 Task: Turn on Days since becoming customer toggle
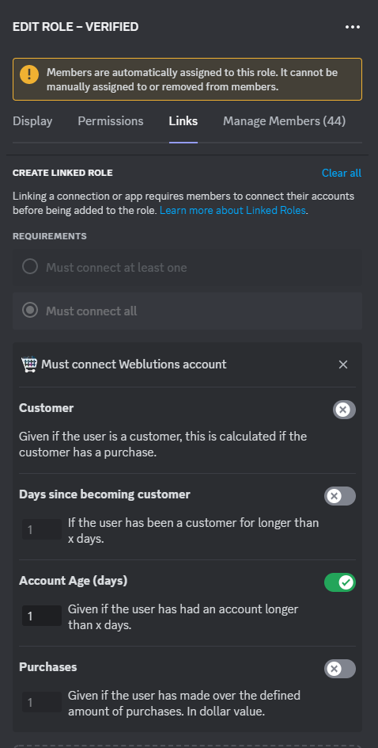[340, 496]
